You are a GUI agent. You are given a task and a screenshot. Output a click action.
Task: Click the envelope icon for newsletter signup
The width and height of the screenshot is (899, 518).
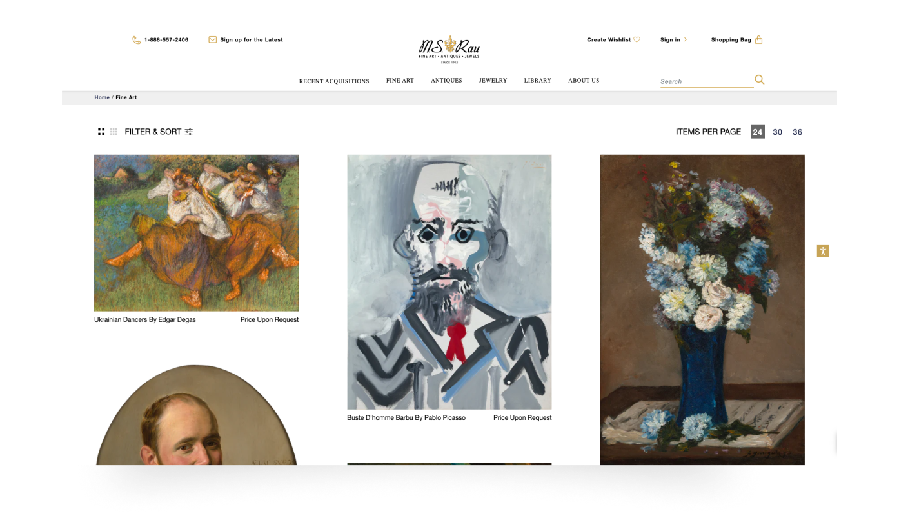213,39
